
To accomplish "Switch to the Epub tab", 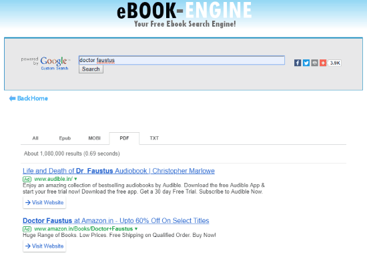I will tap(65, 138).
